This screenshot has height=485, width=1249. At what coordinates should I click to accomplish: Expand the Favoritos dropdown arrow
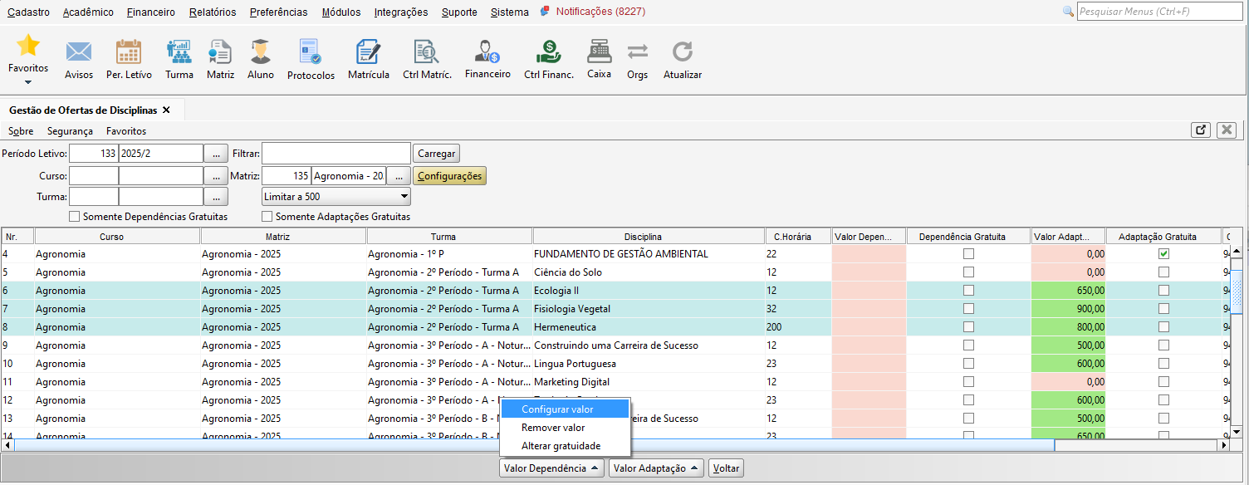28,81
